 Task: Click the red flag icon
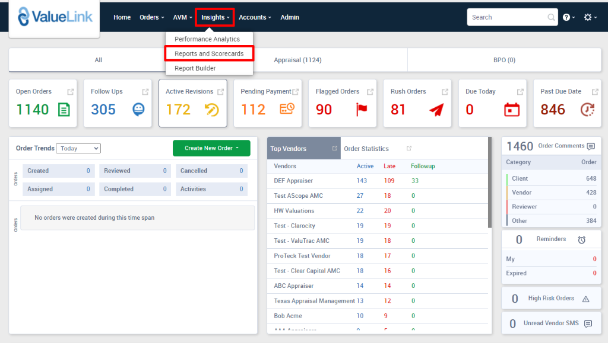[362, 110]
